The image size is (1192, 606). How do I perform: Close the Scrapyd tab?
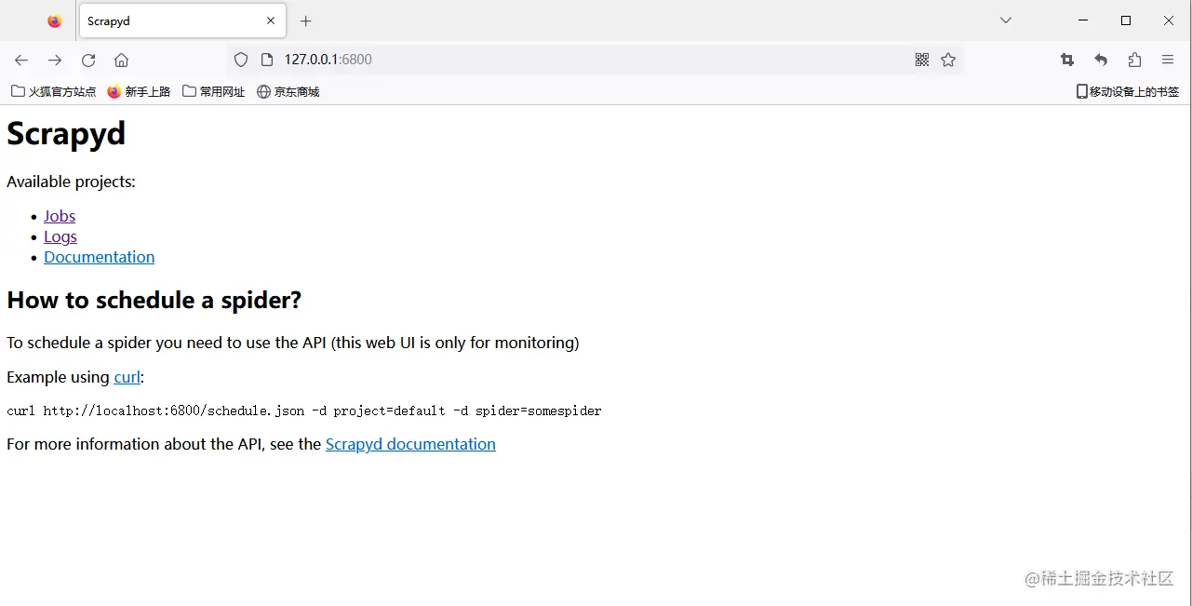[x=271, y=20]
